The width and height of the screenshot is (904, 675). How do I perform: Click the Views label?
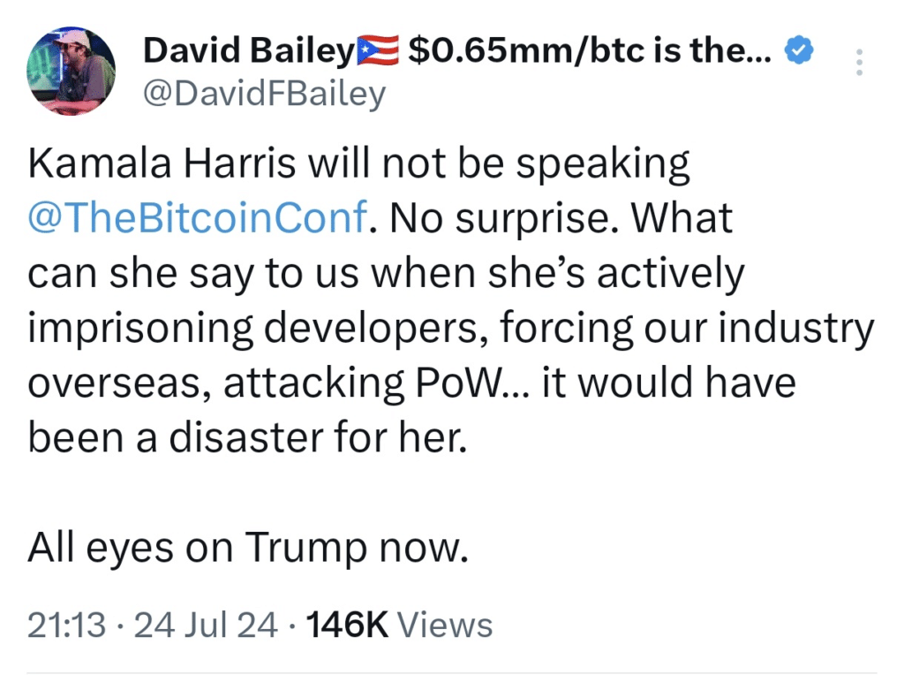[x=445, y=625]
